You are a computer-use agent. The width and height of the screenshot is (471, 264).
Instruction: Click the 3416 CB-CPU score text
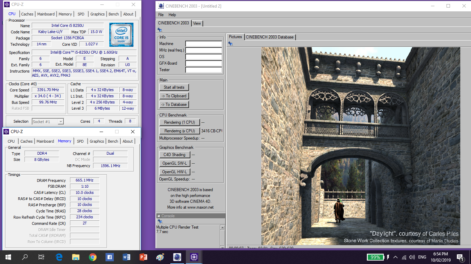coord(212,131)
